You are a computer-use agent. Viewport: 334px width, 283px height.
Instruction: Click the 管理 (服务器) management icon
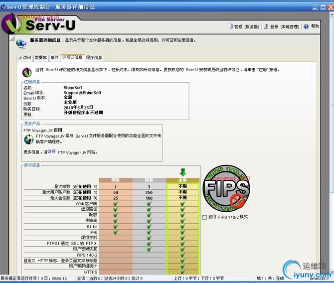230,26
